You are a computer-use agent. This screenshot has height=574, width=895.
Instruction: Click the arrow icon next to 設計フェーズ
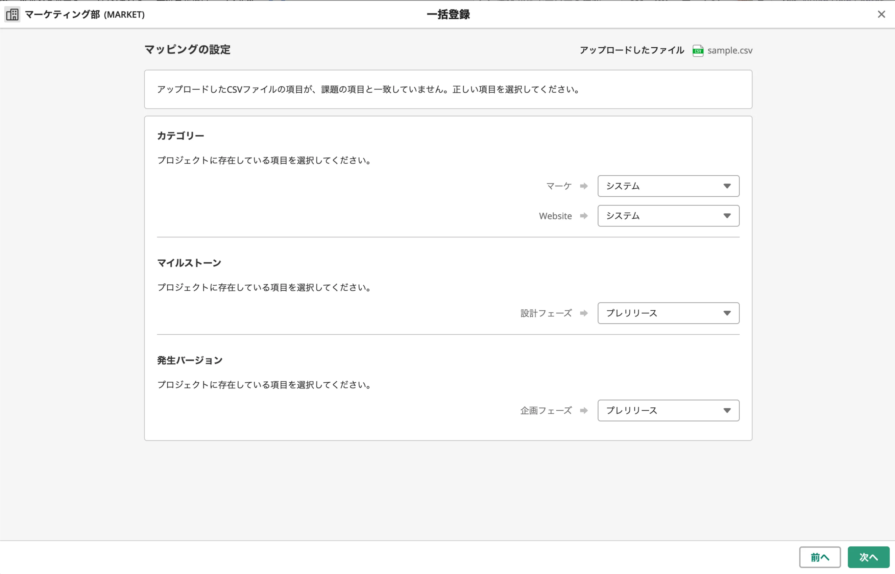(584, 313)
